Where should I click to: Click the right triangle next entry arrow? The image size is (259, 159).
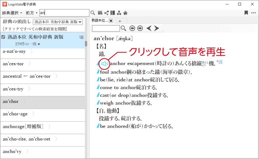tap(157, 28)
